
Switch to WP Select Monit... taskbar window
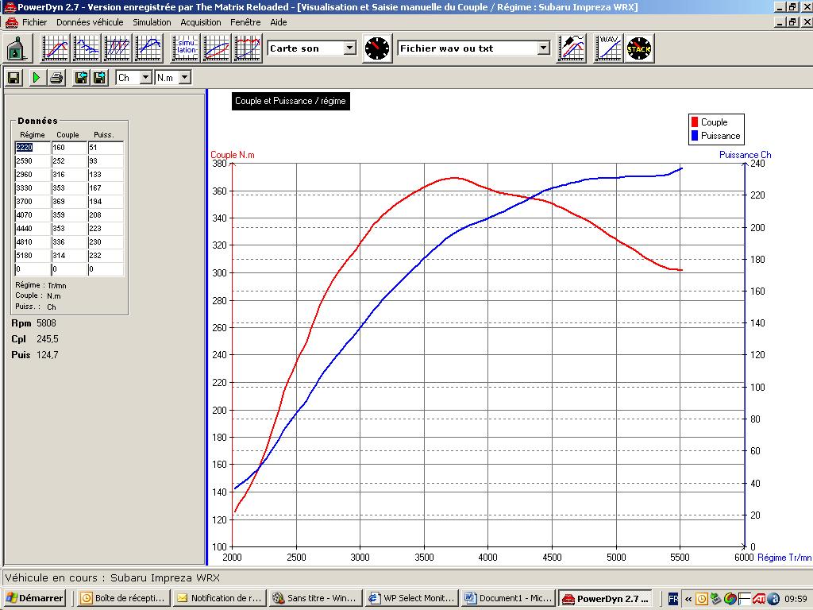412,598
